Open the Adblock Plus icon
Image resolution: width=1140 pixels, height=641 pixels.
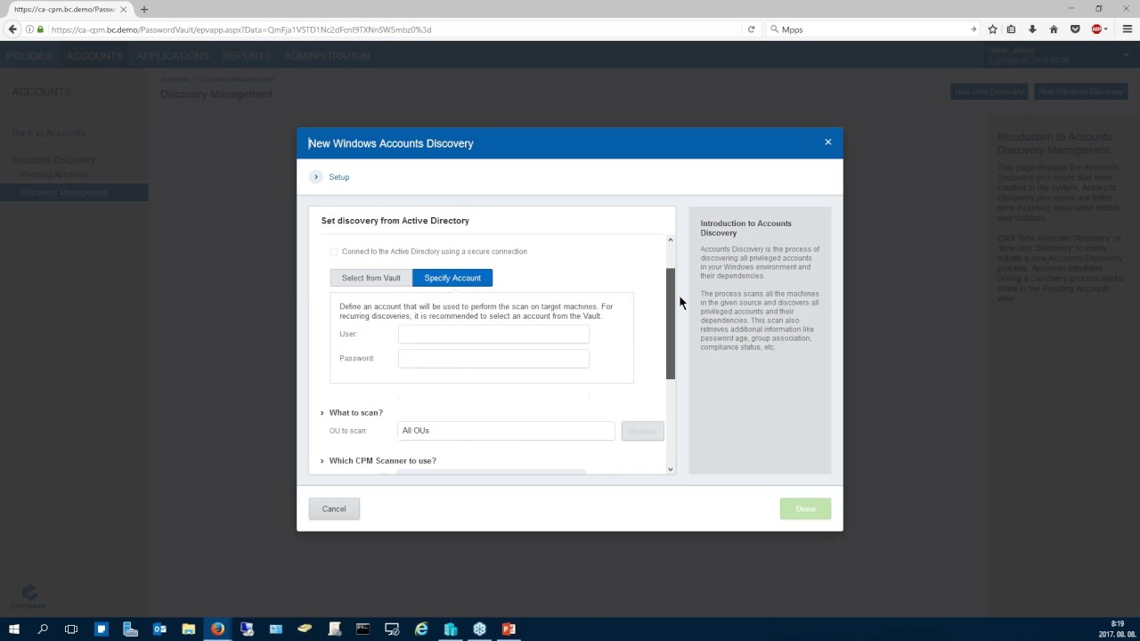(x=1097, y=29)
